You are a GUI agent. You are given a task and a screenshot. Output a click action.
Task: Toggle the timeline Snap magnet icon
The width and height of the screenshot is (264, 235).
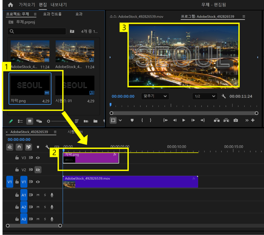tap(19, 147)
